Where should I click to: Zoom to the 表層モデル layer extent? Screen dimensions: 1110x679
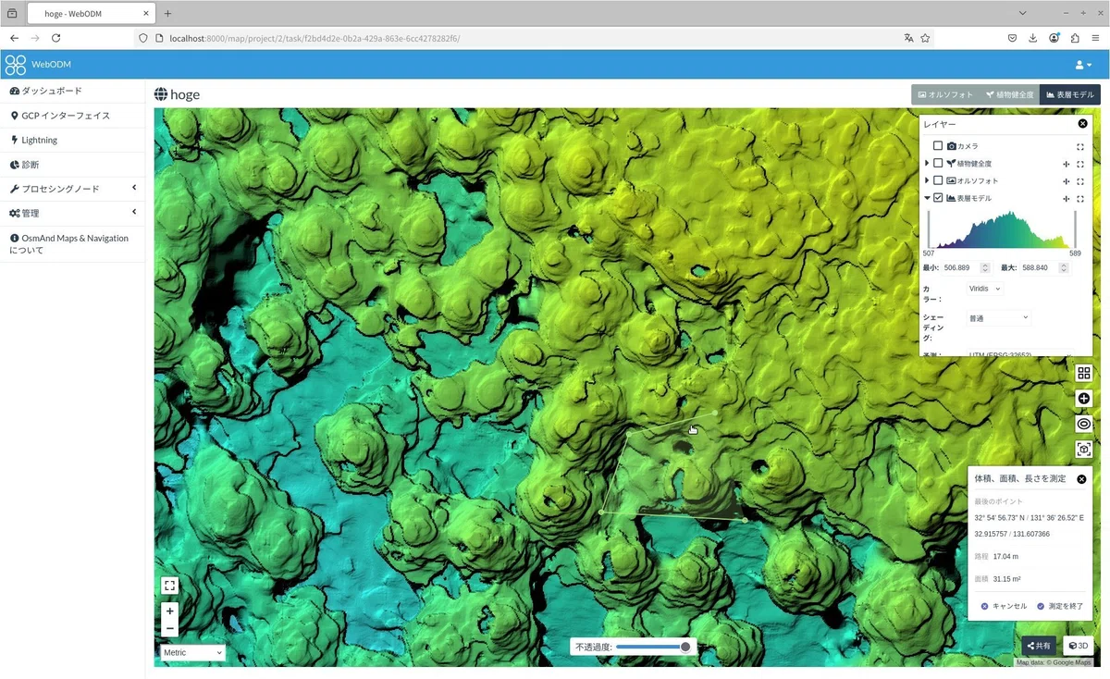tap(1080, 198)
